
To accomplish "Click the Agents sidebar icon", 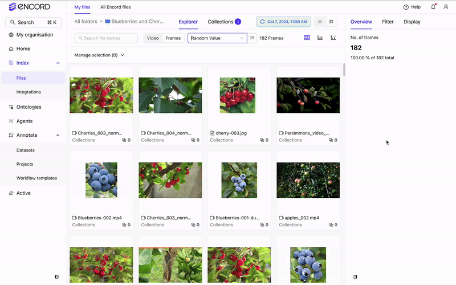I will tap(11, 121).
